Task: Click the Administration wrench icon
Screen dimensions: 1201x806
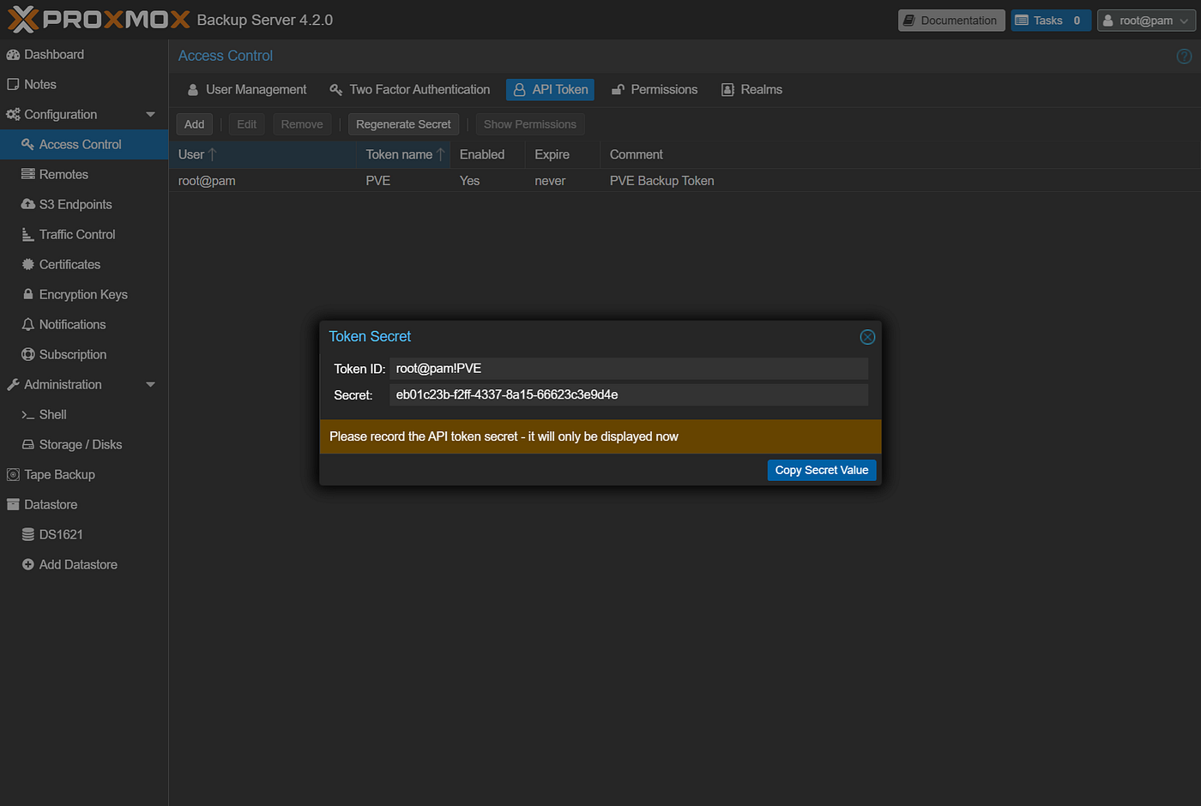Action: pyautogui.click(x=13, y=385)
